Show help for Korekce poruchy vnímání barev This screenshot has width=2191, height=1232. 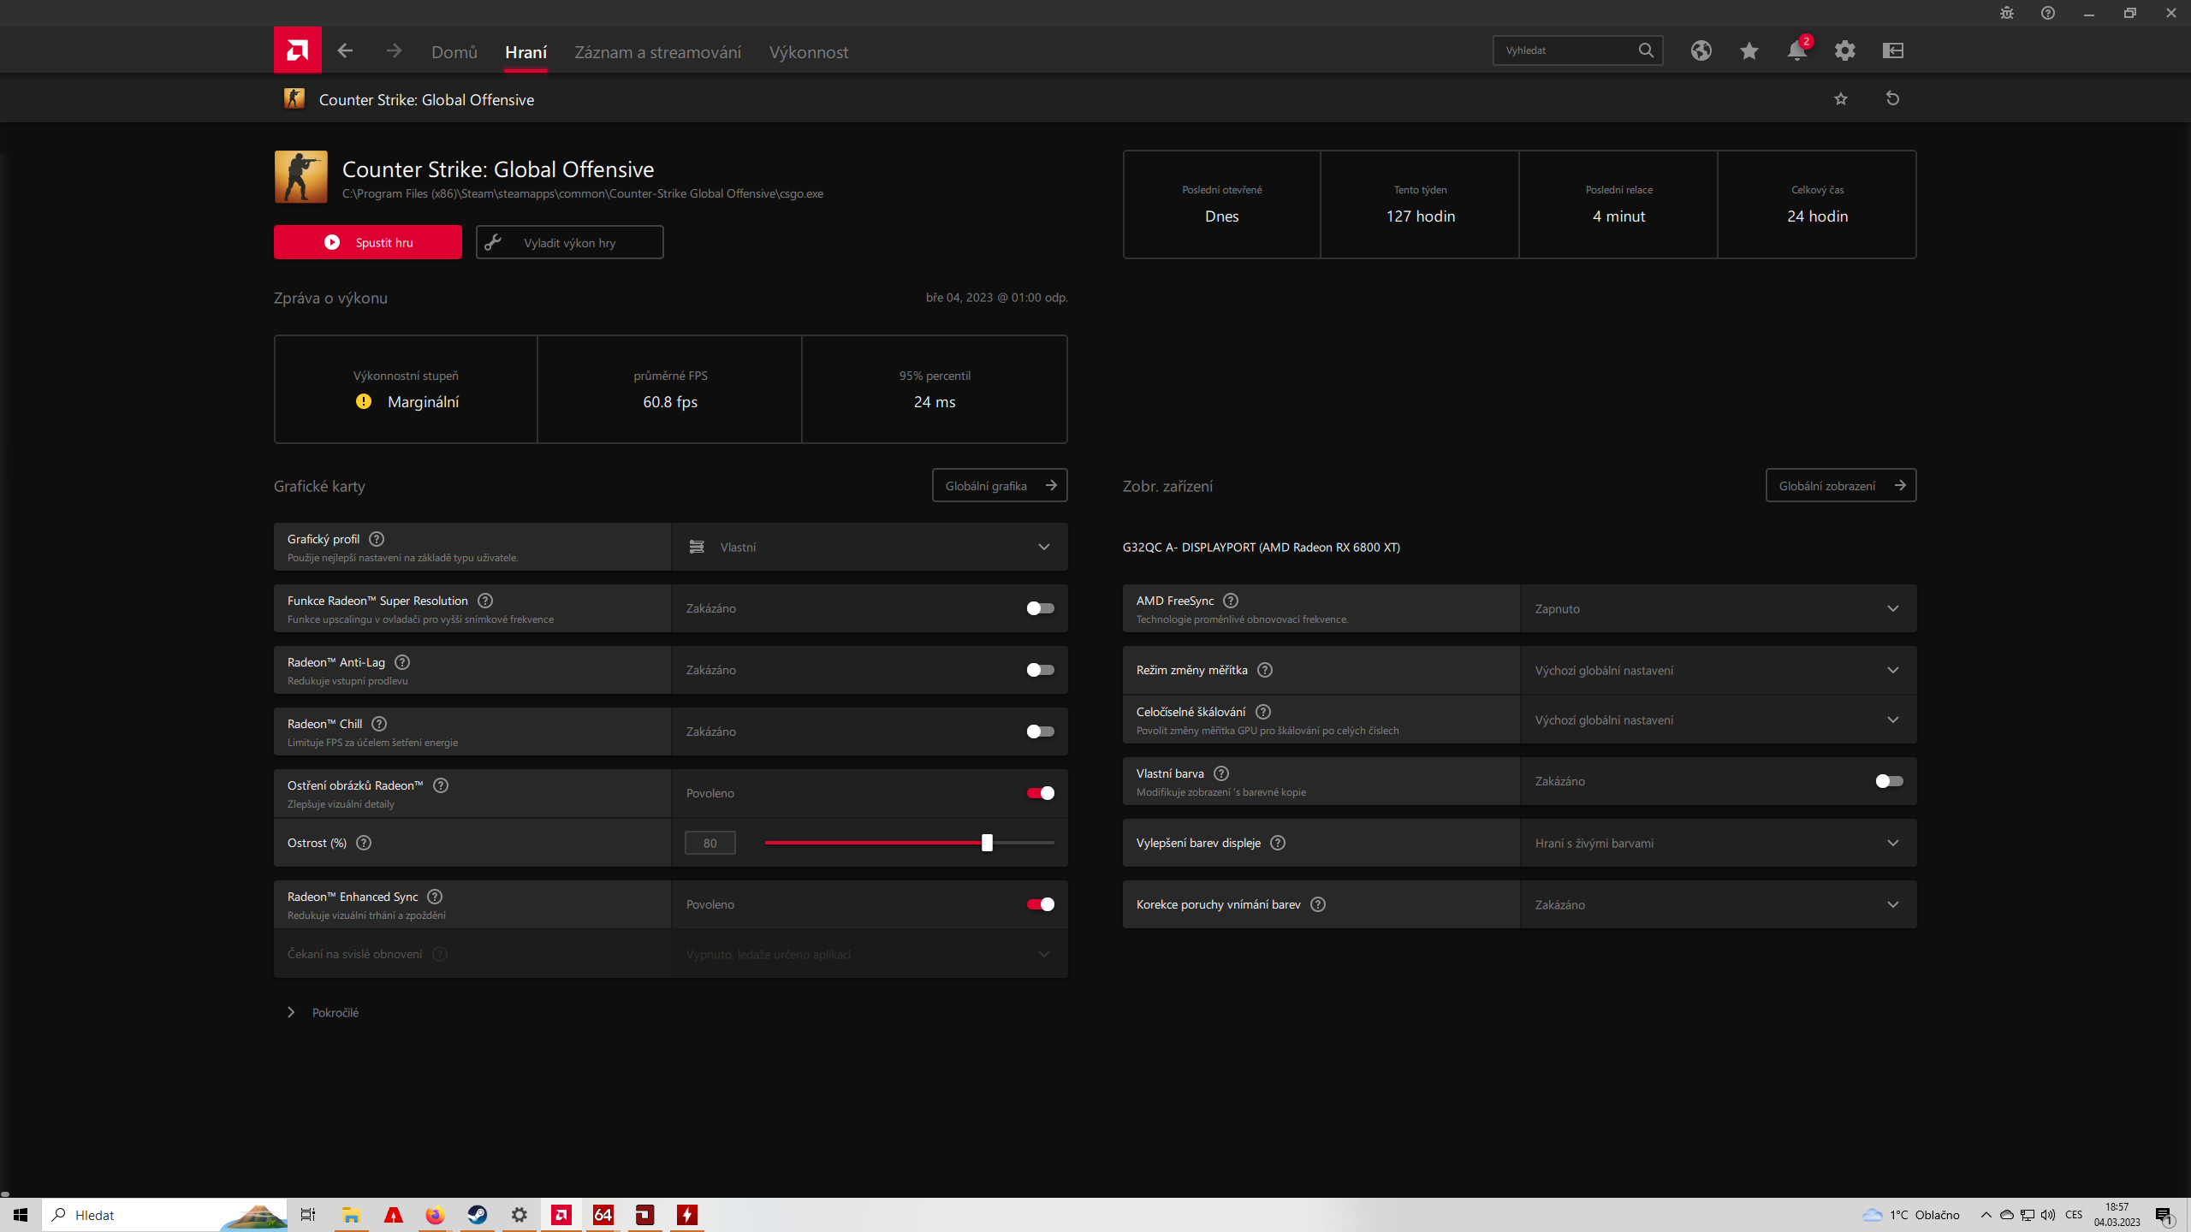point(1318,904)
